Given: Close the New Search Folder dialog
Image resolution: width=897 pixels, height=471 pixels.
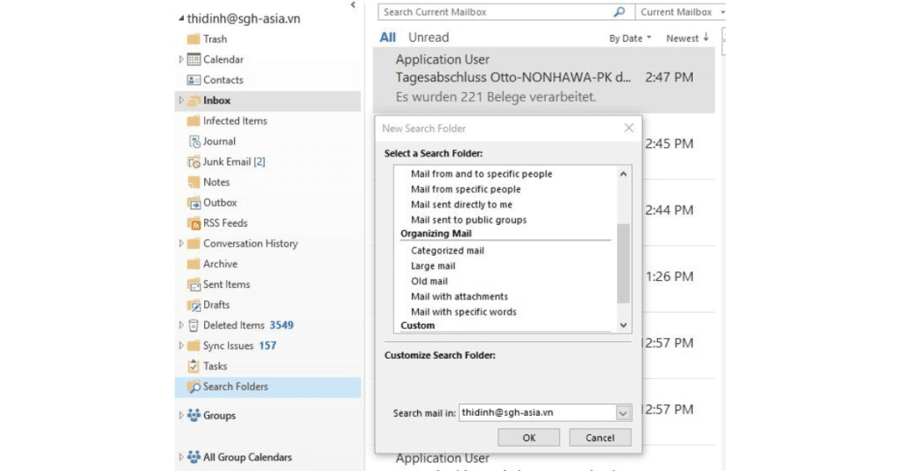Looking at the screenshot, I should coord(629,128).
